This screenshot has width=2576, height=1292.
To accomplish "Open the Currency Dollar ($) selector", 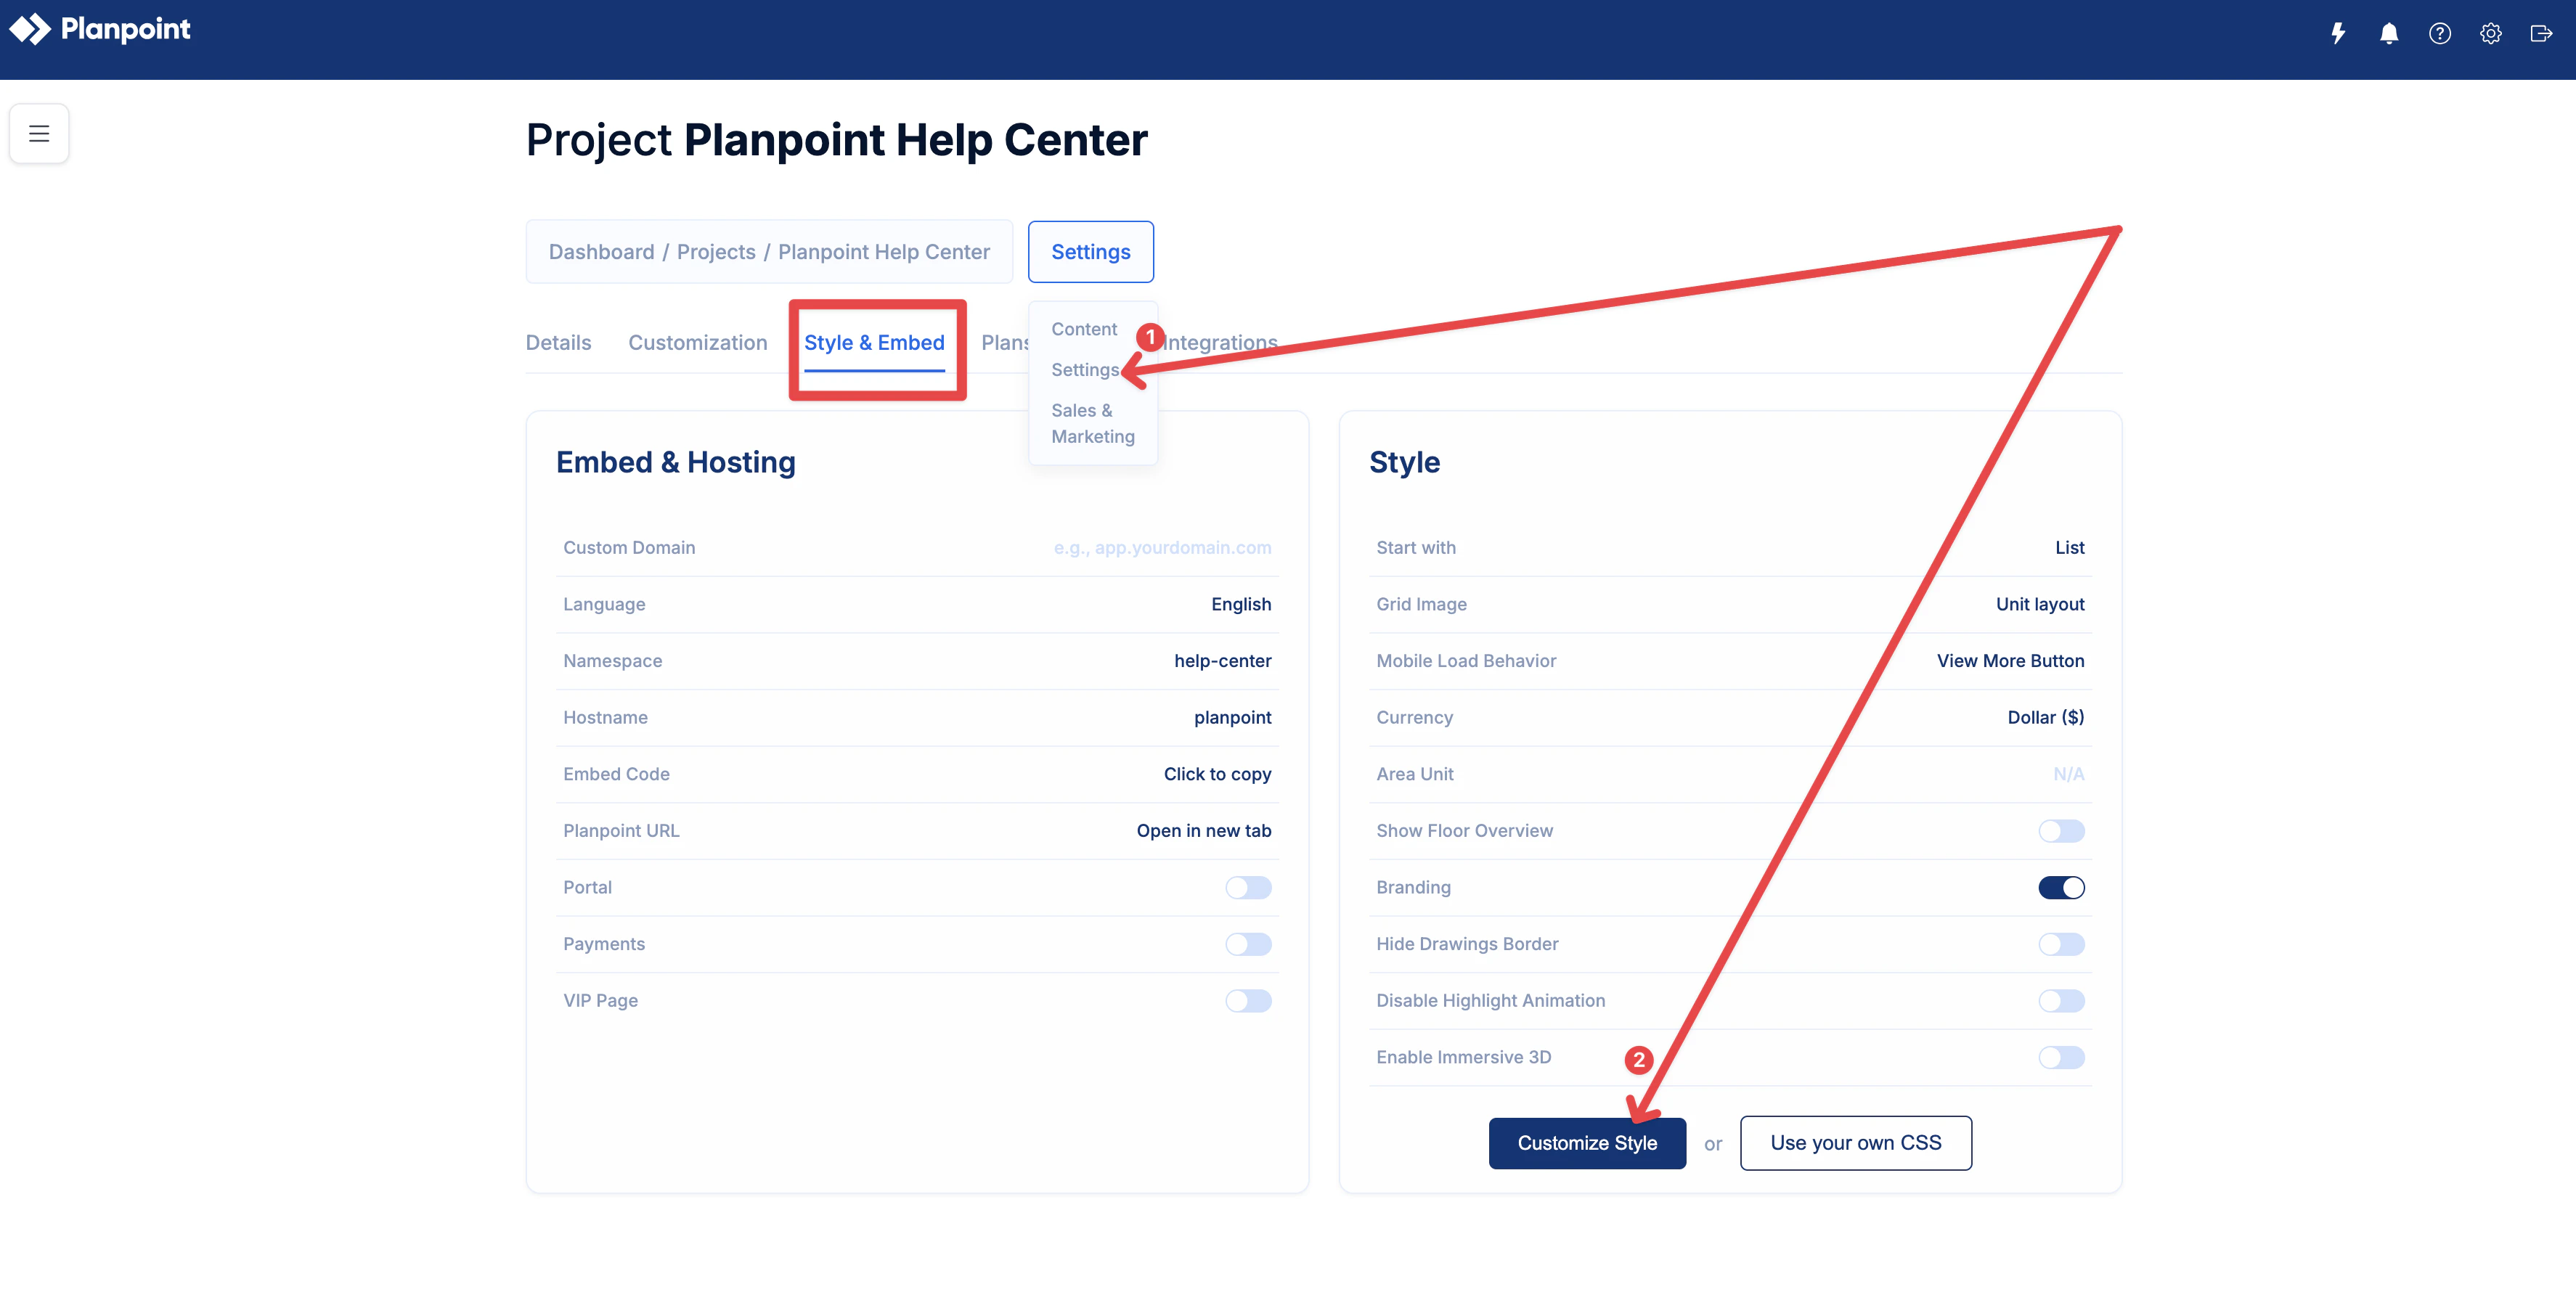I will pos(2045,717).
